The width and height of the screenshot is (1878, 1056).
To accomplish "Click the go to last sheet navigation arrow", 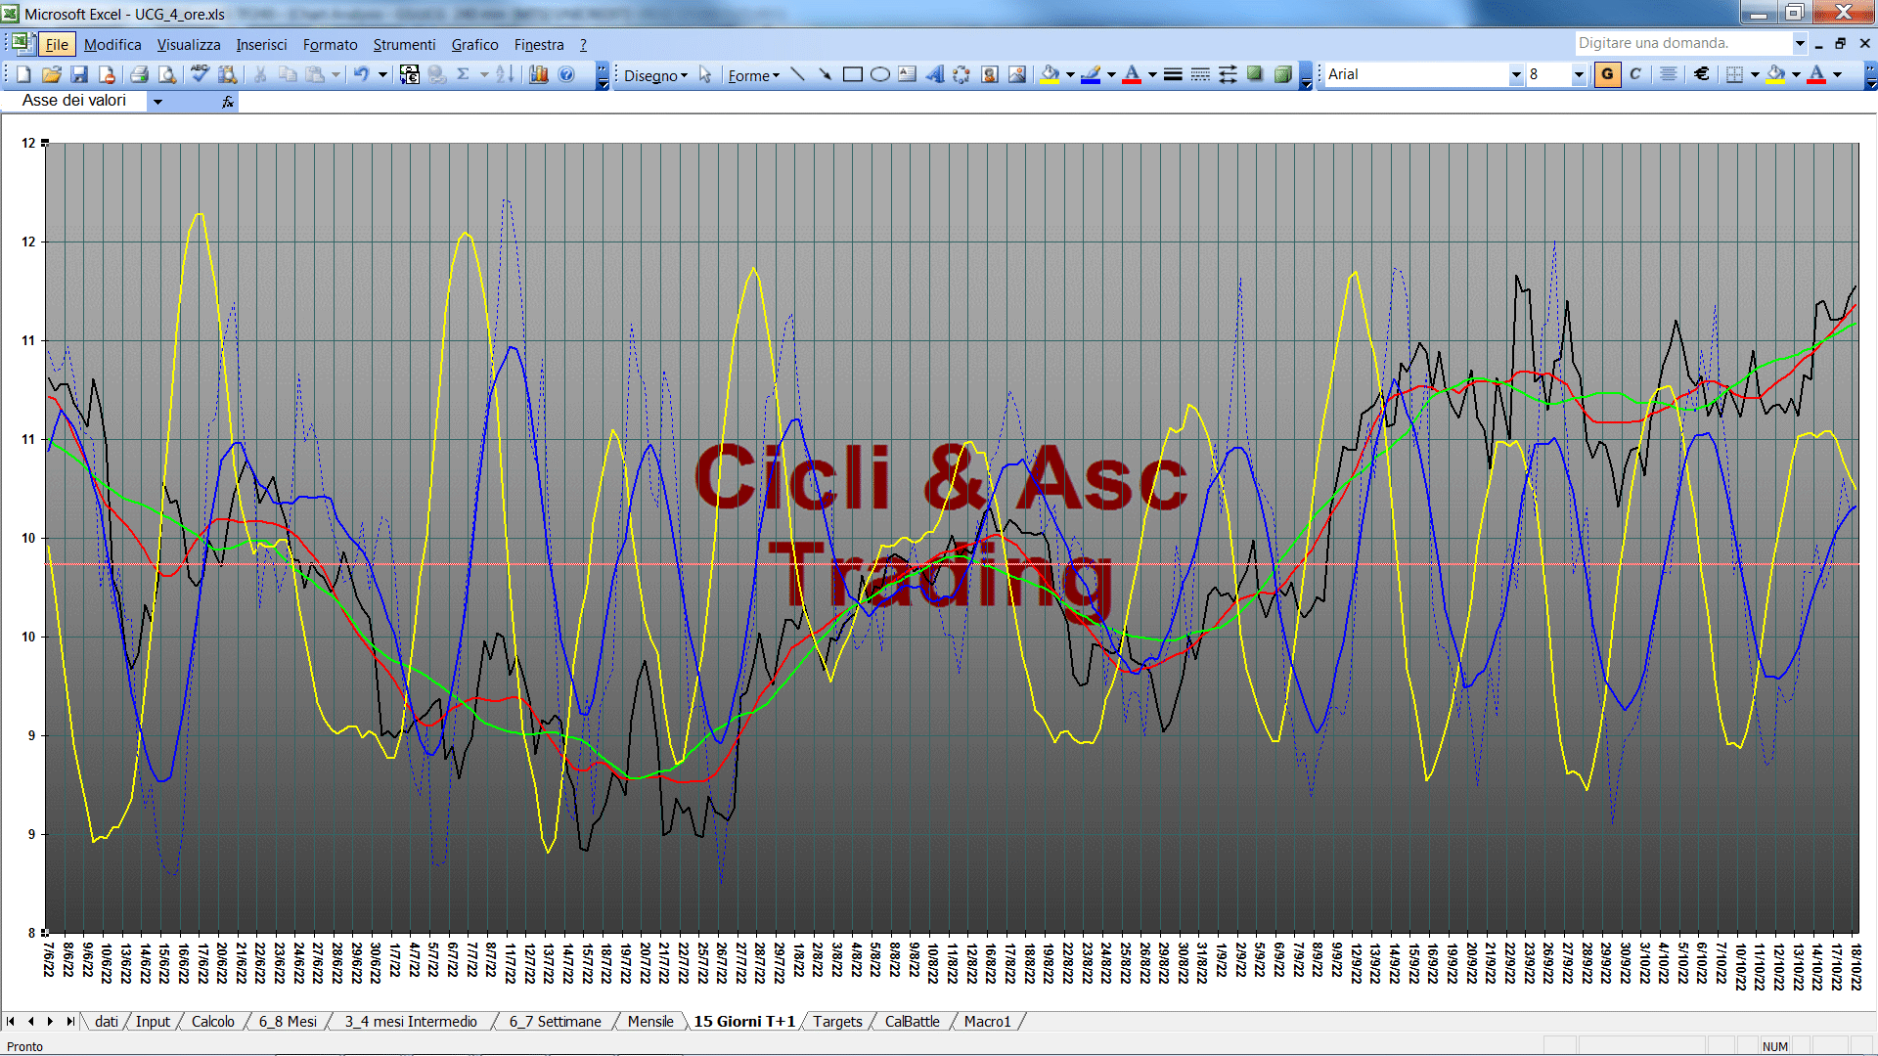I will (x=69, y=1022).
